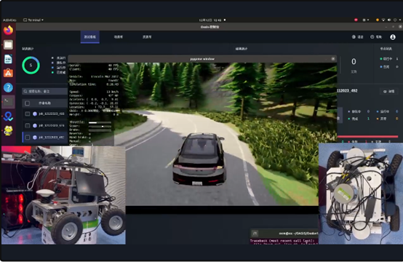This screenshot has height=262, width=403.
Task: Click the user account avatar icon
Action: 393,37
